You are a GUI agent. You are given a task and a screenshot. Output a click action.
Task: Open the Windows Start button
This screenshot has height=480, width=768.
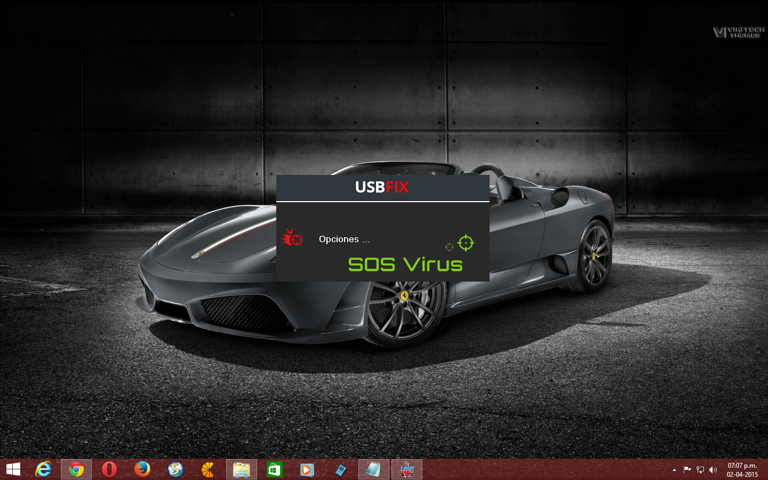(13, 469)
